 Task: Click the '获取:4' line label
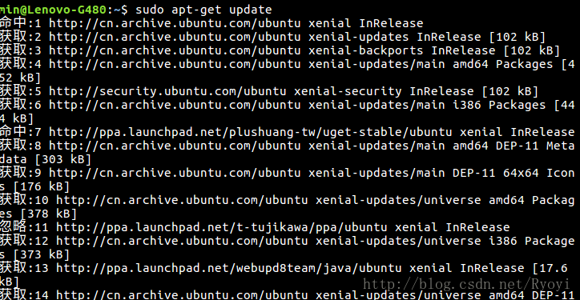point(20,64)
